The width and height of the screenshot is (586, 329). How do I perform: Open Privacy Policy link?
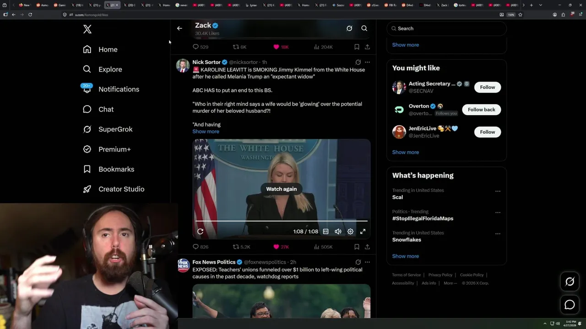[440, 275]
